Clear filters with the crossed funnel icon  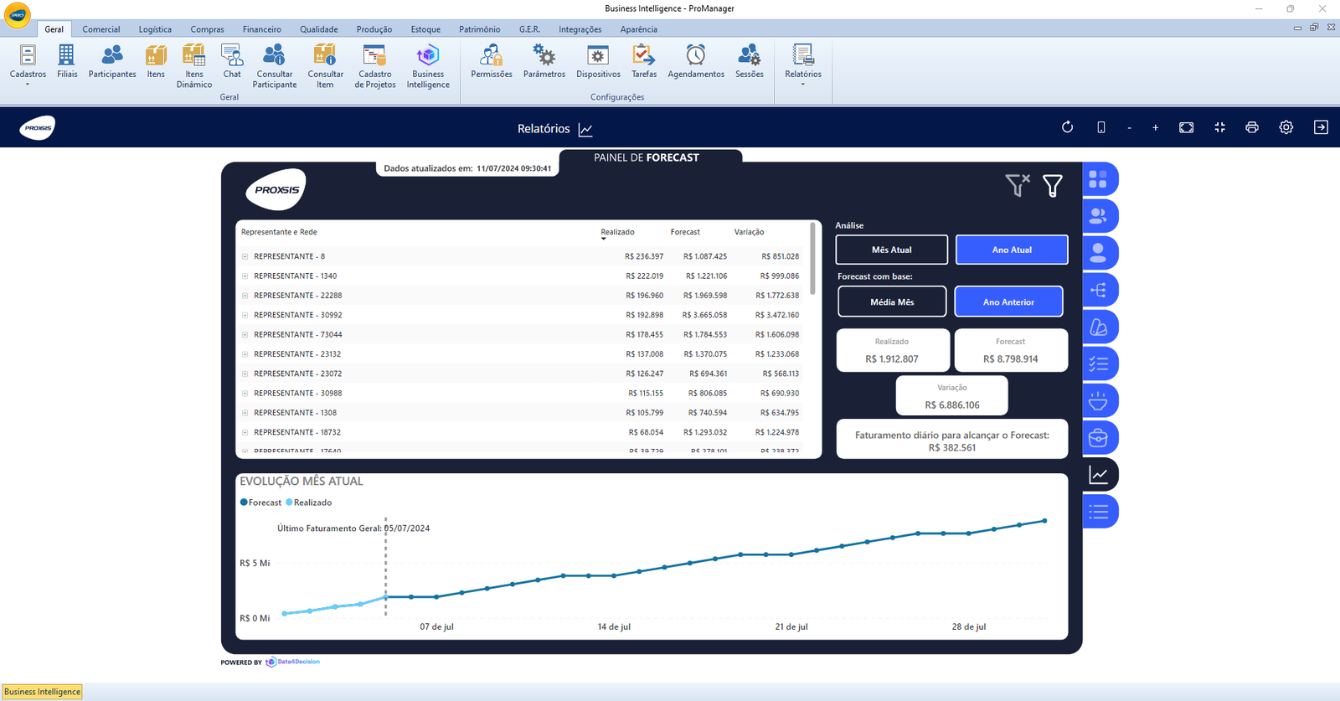coord(1018,185)
